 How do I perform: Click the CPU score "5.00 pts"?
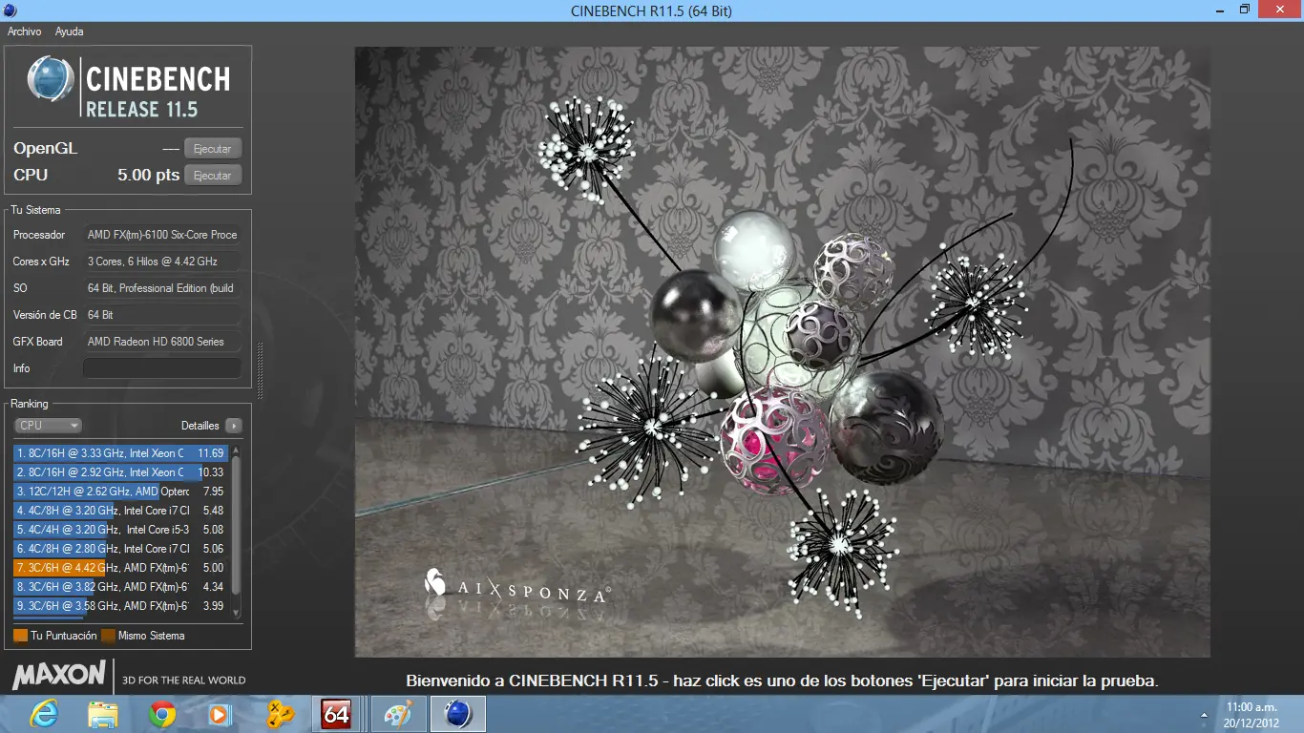[x=149, y=176]
